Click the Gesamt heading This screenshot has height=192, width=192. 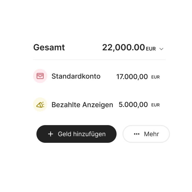(49, 47)
